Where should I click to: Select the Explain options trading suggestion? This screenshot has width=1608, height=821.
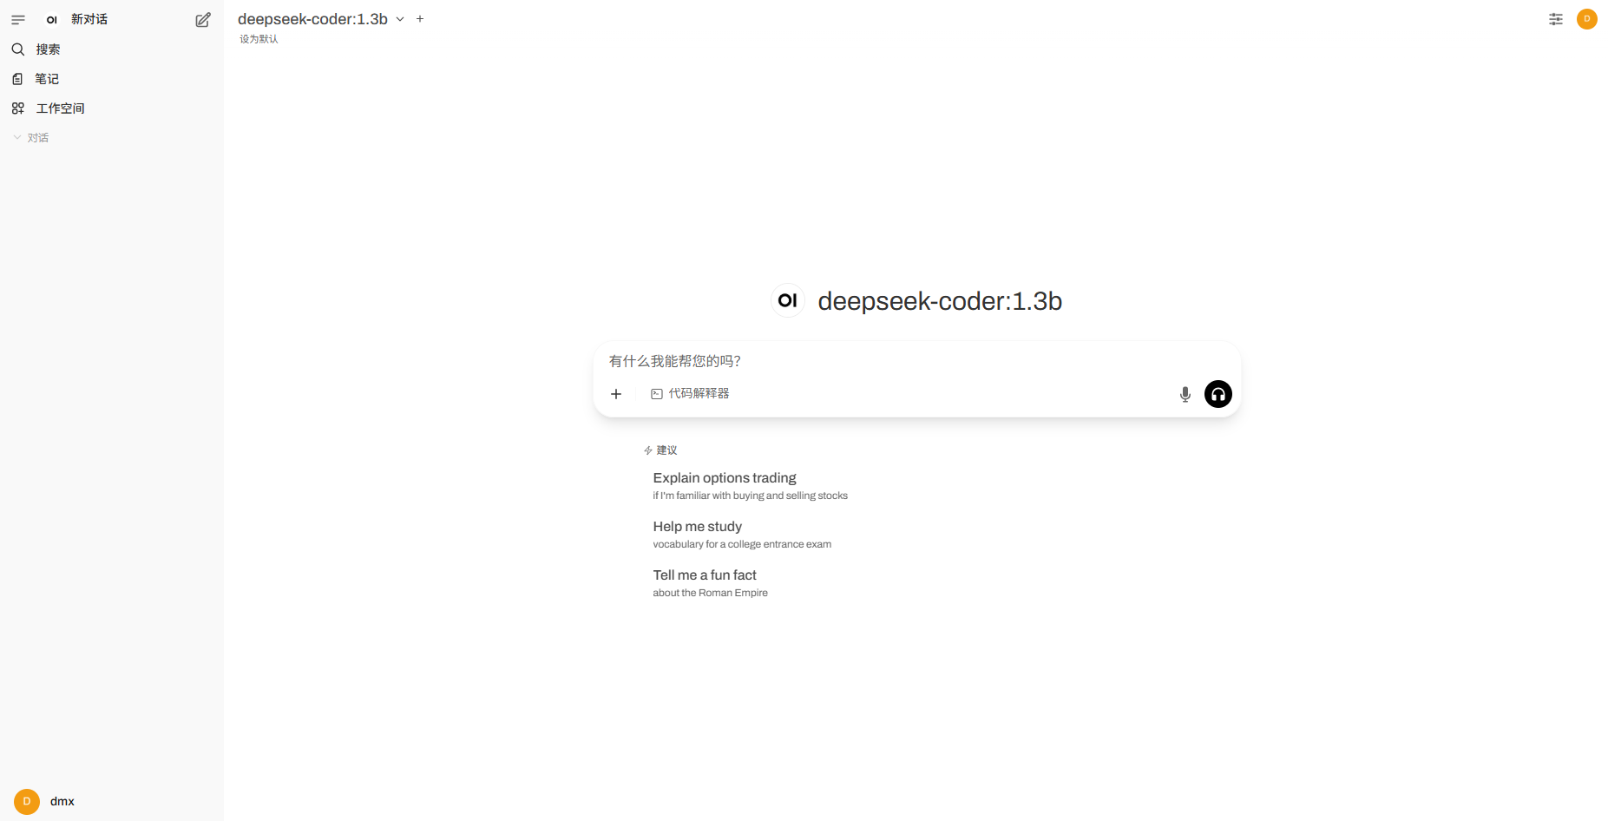[x=750, y=486]
